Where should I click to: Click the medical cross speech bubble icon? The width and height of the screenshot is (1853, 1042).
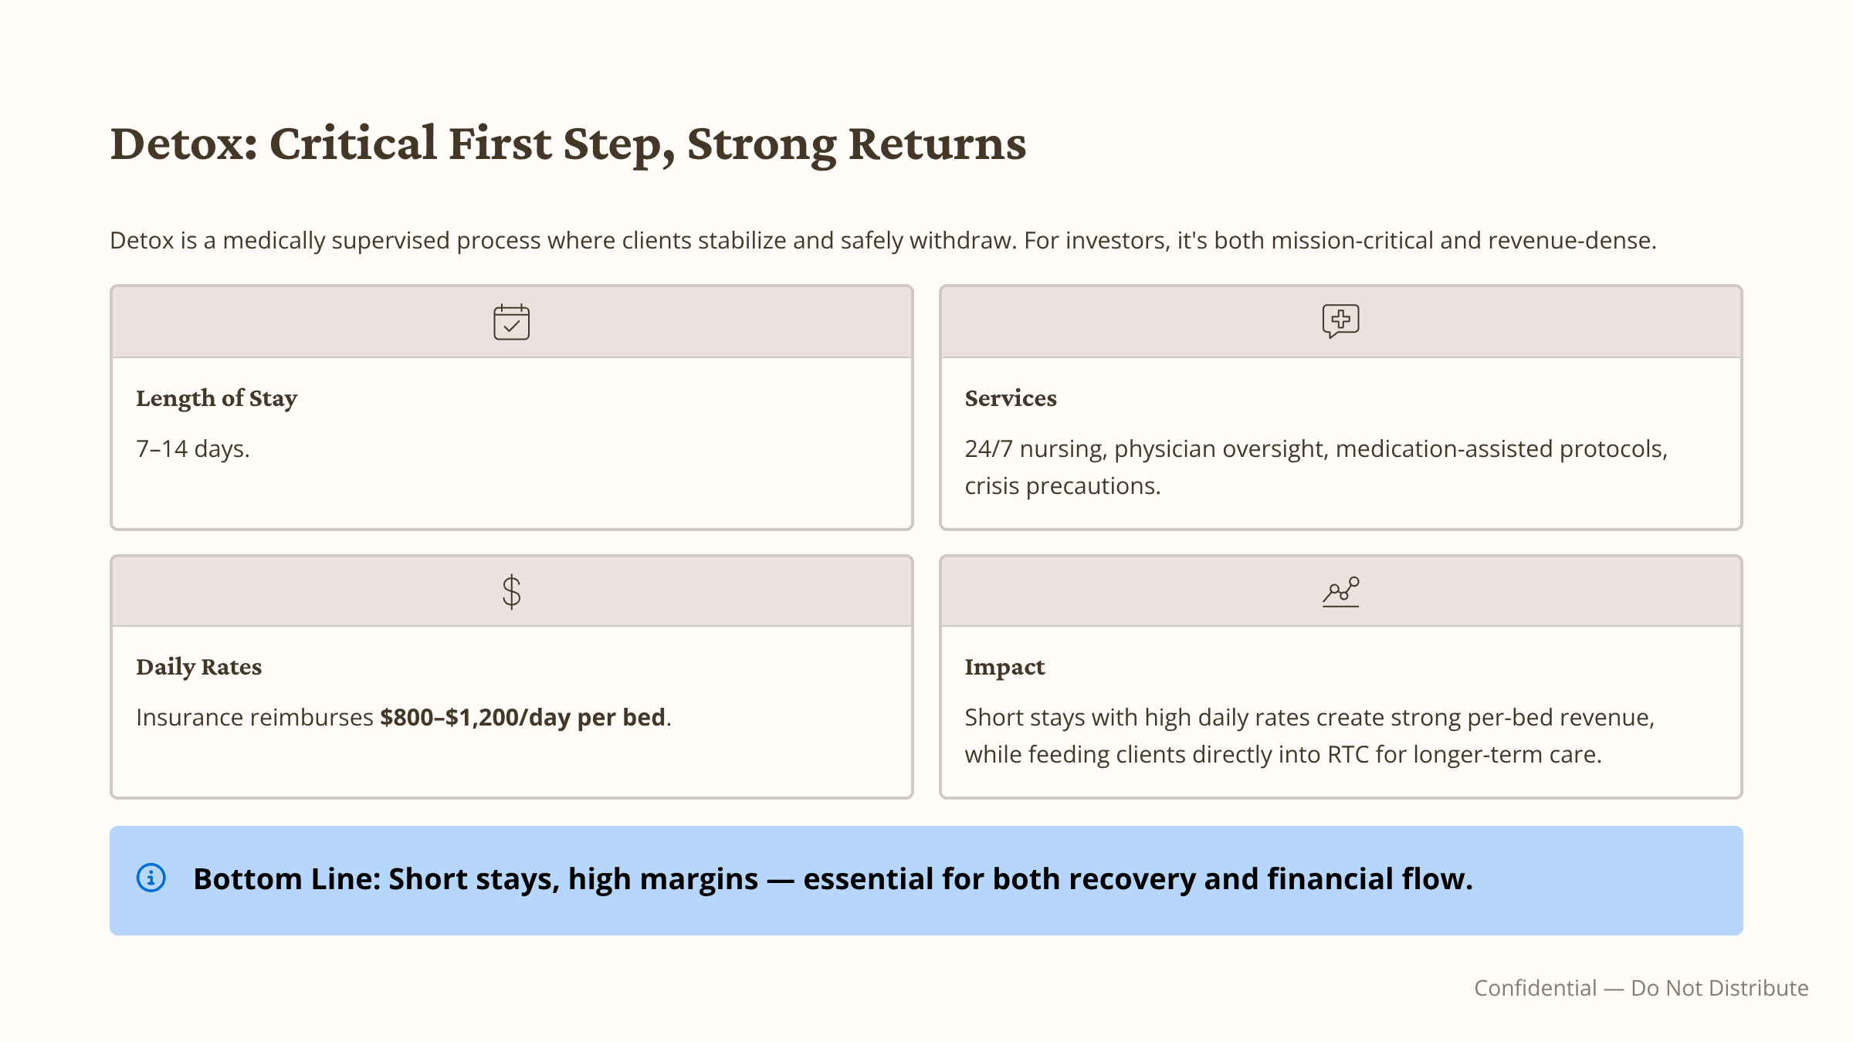[x=1340, y=321]
